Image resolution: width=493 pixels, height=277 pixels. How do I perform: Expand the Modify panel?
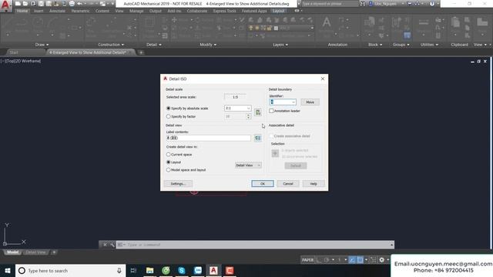pos(208,45)
